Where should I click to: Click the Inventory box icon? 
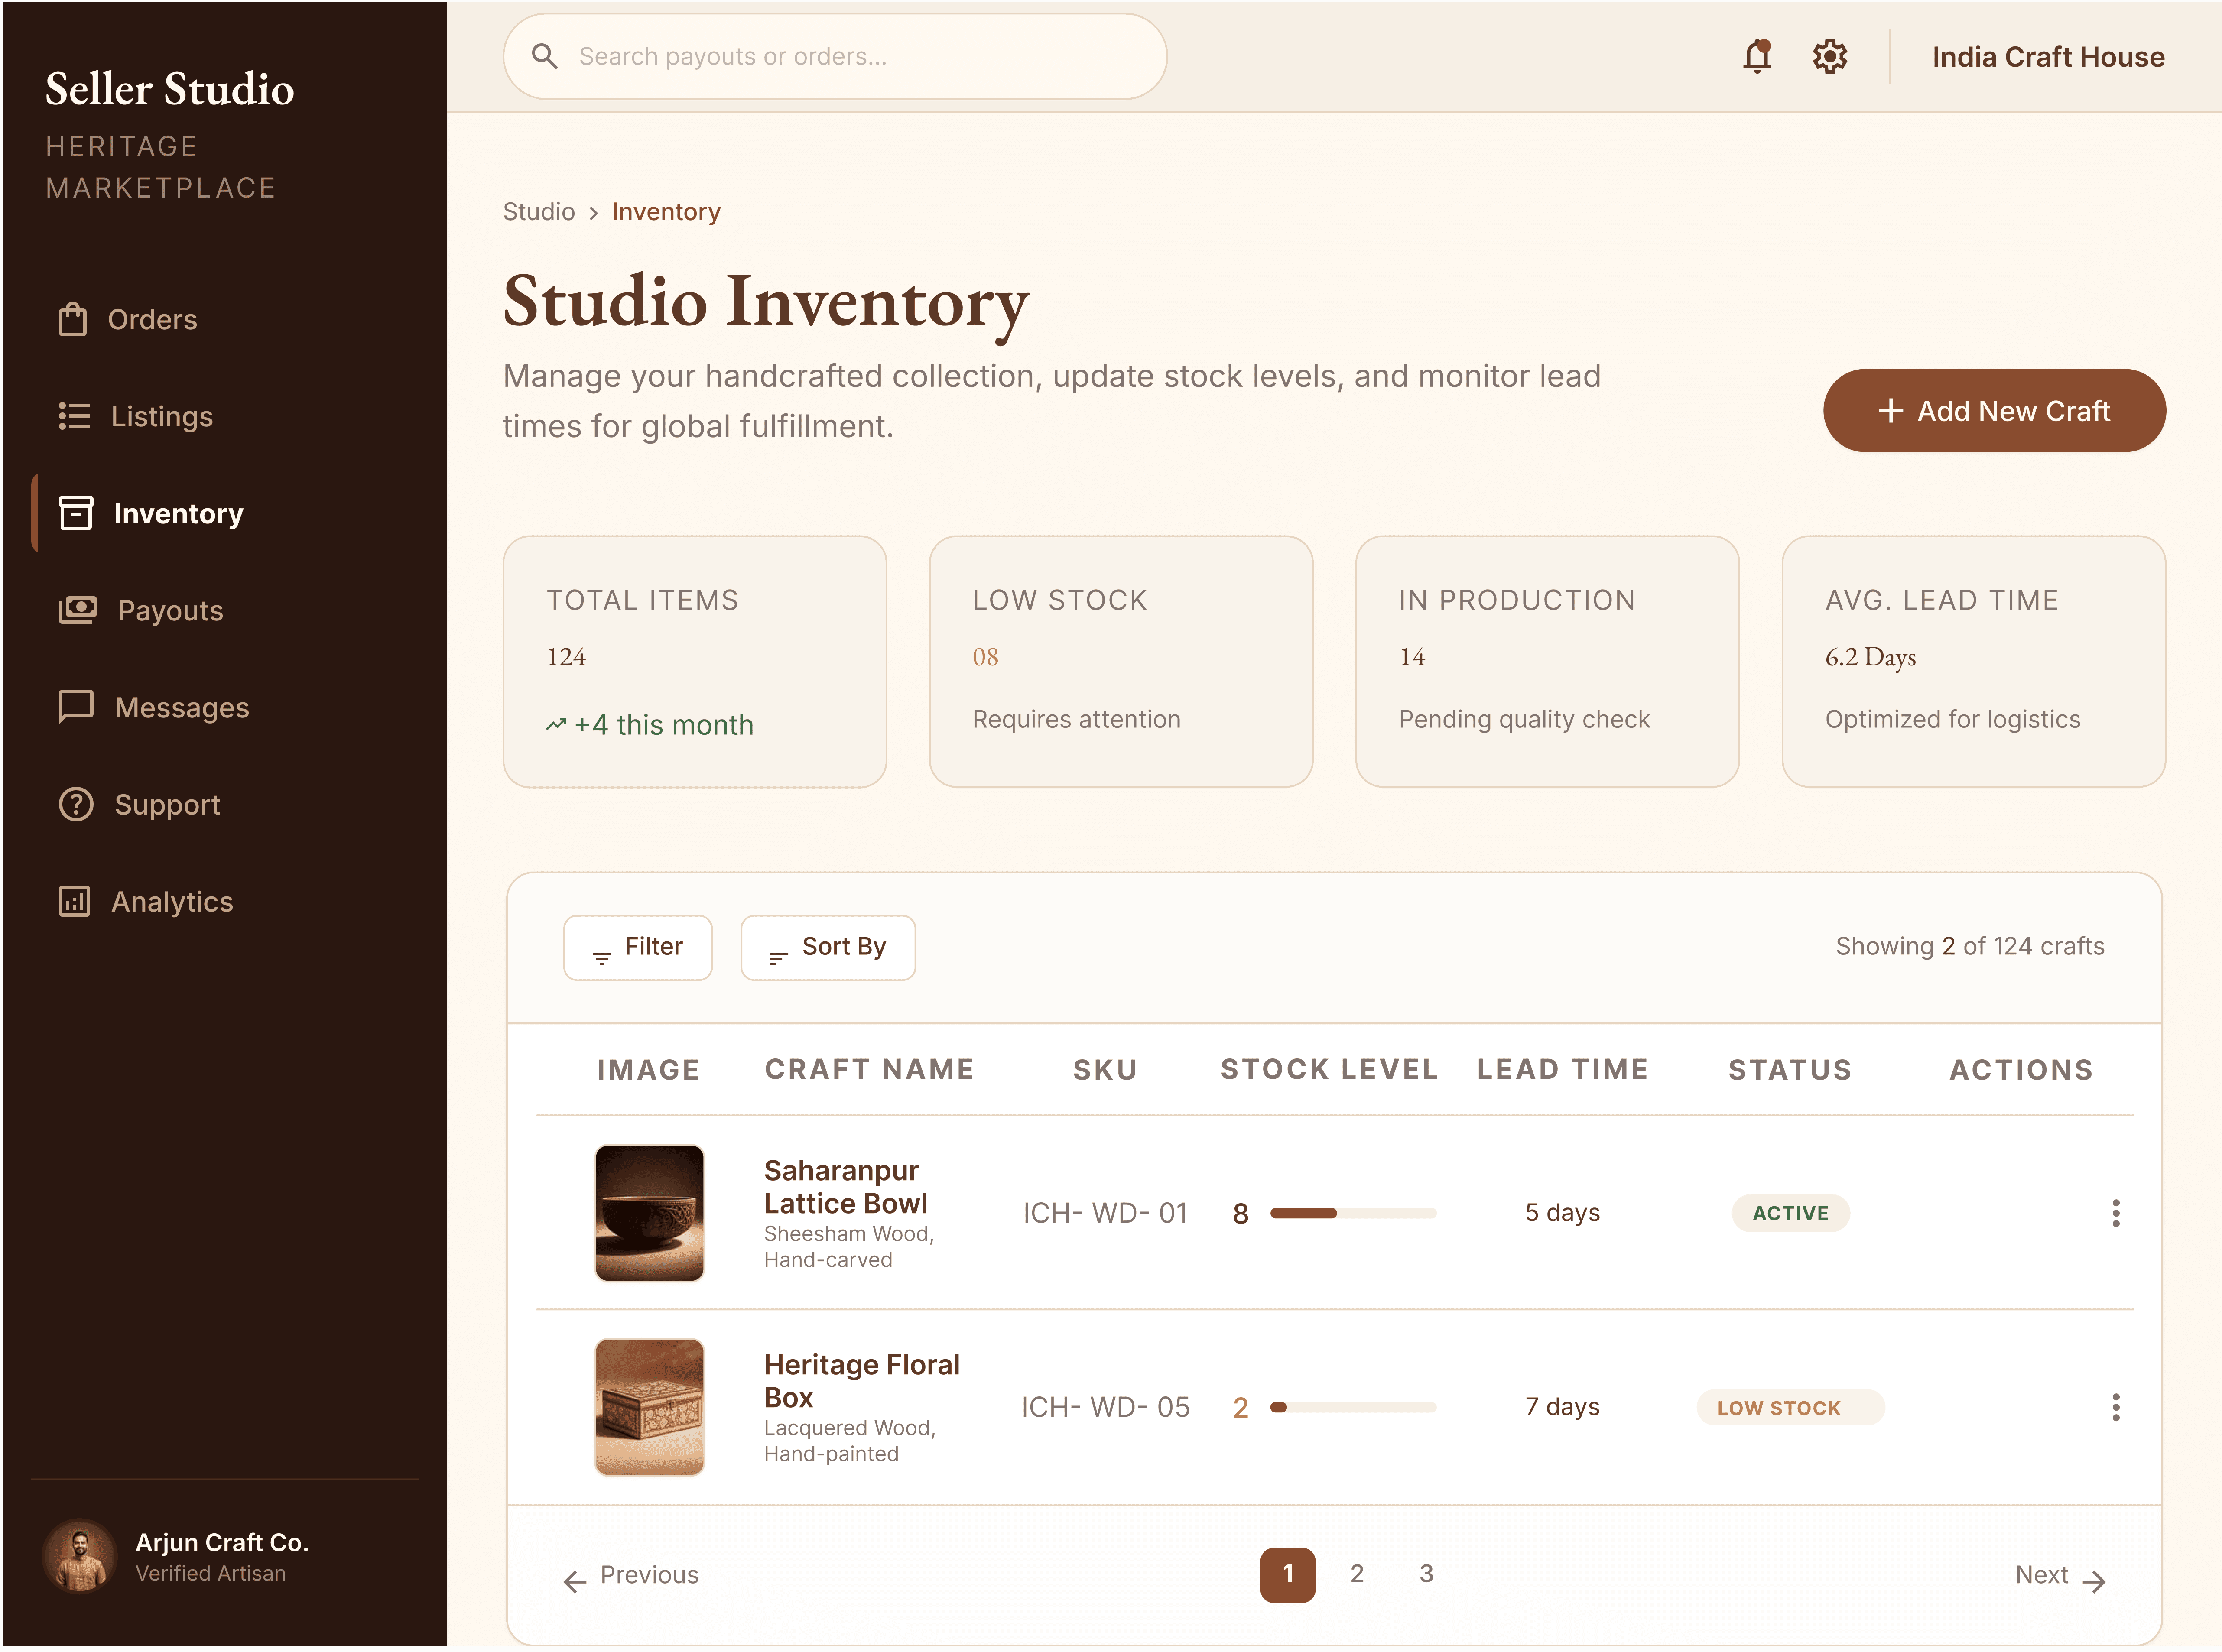click(x=76, y=513)
